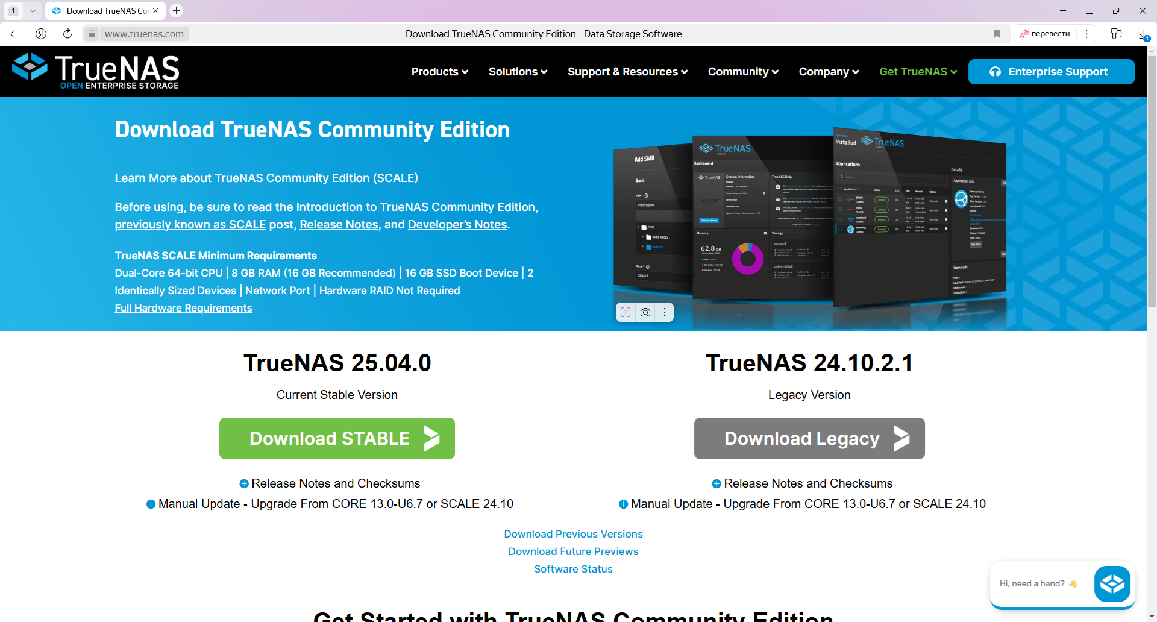Expand Release Notes and Checksums under 25.04.0

pos(330,483)
